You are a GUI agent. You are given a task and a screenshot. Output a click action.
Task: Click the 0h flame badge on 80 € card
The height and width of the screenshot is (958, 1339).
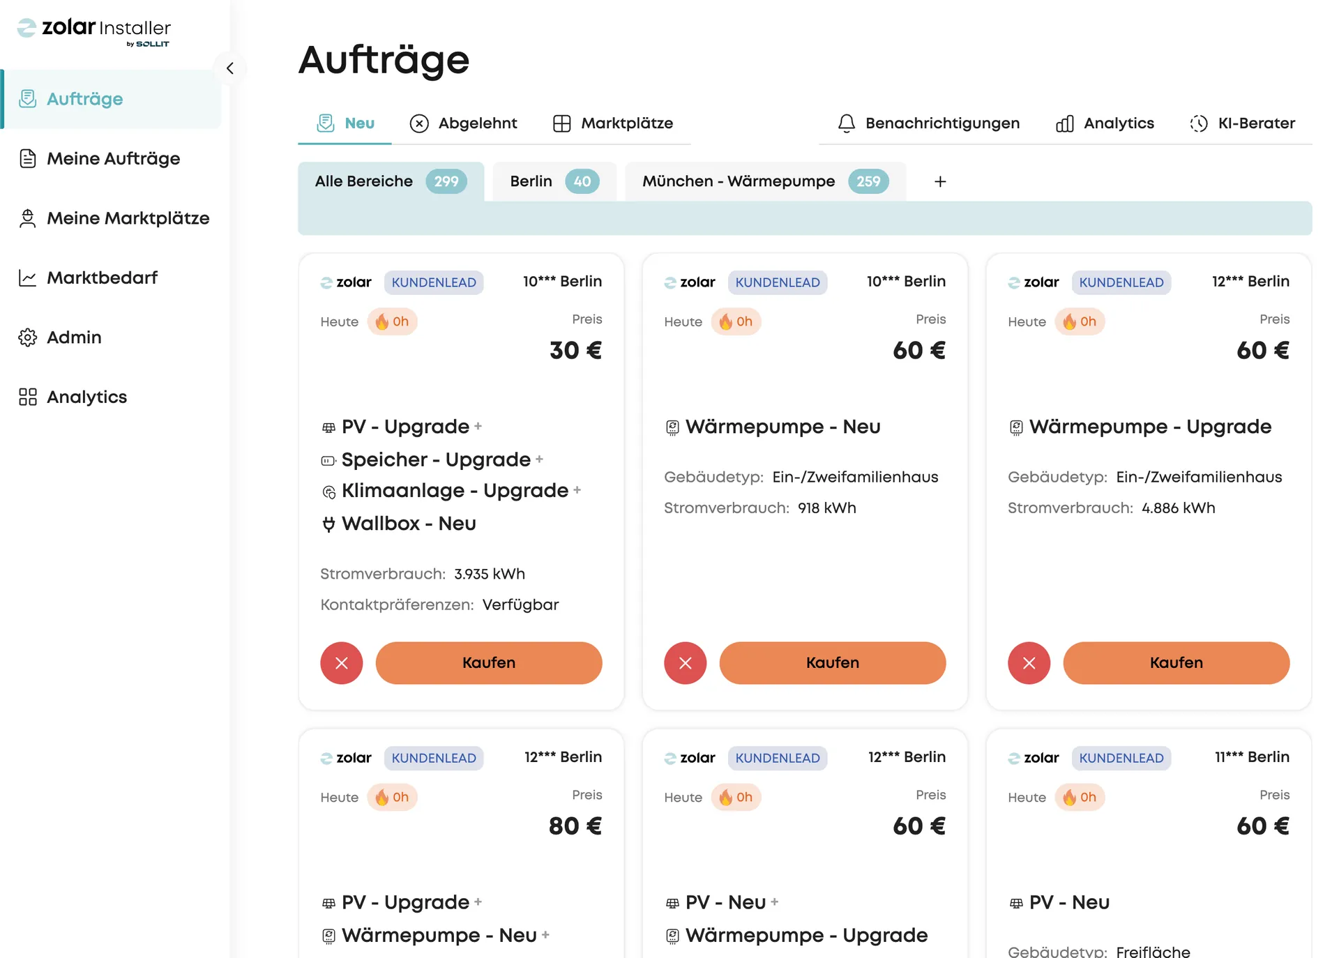392,797
